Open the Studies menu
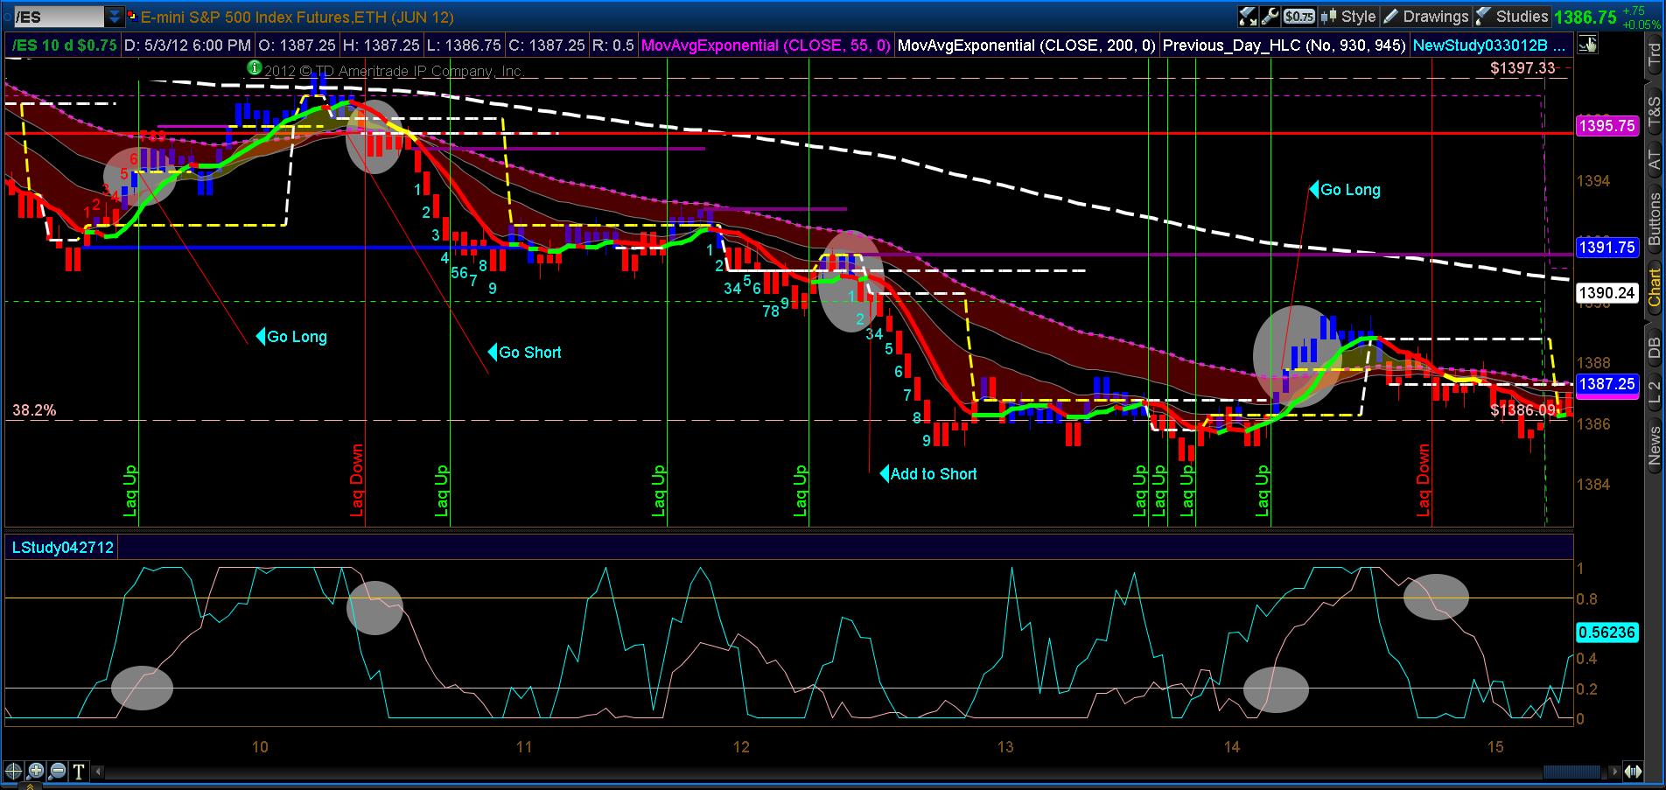The image size is (1666, 790). [1512, 16]
